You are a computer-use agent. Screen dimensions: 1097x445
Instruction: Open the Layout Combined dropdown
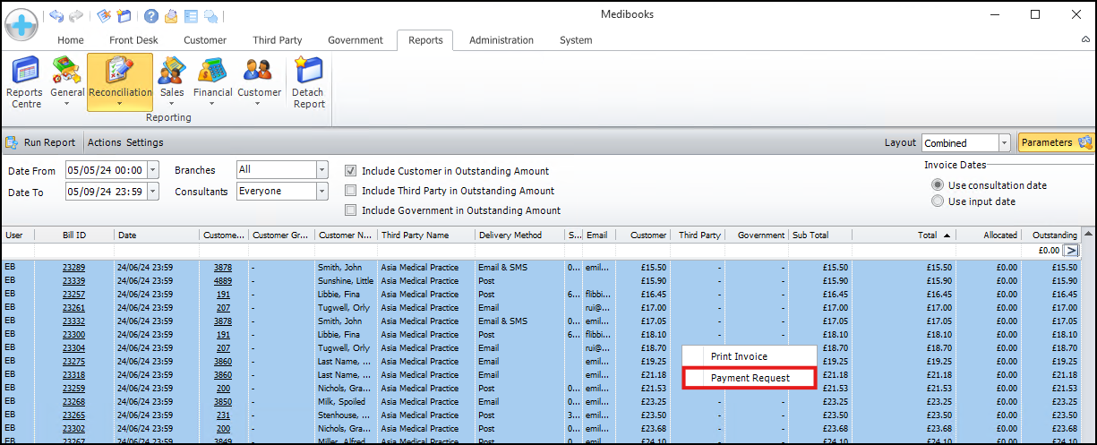point(1004,143)
